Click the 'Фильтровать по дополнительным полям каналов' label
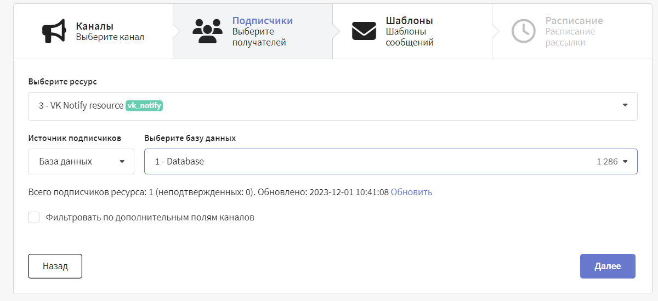The image size is (658, 301). pos(150,218)
